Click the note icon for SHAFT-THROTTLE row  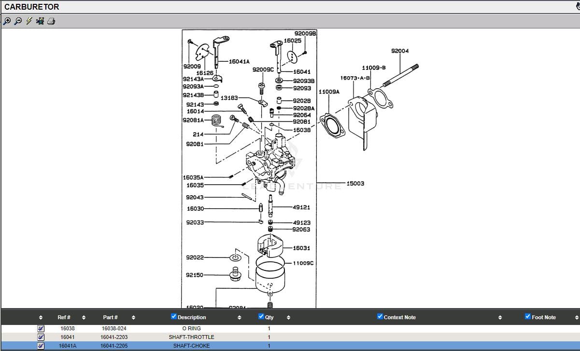(41, 337)
